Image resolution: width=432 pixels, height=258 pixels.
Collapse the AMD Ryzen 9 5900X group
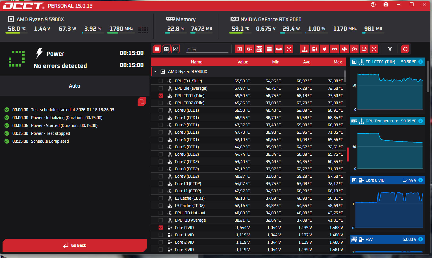tap(155, 72)
